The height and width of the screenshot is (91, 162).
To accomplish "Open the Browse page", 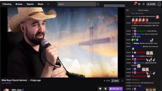I will (19, 4).
